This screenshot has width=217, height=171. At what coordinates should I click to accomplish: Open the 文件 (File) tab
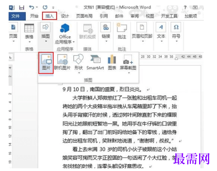[17, 16]
